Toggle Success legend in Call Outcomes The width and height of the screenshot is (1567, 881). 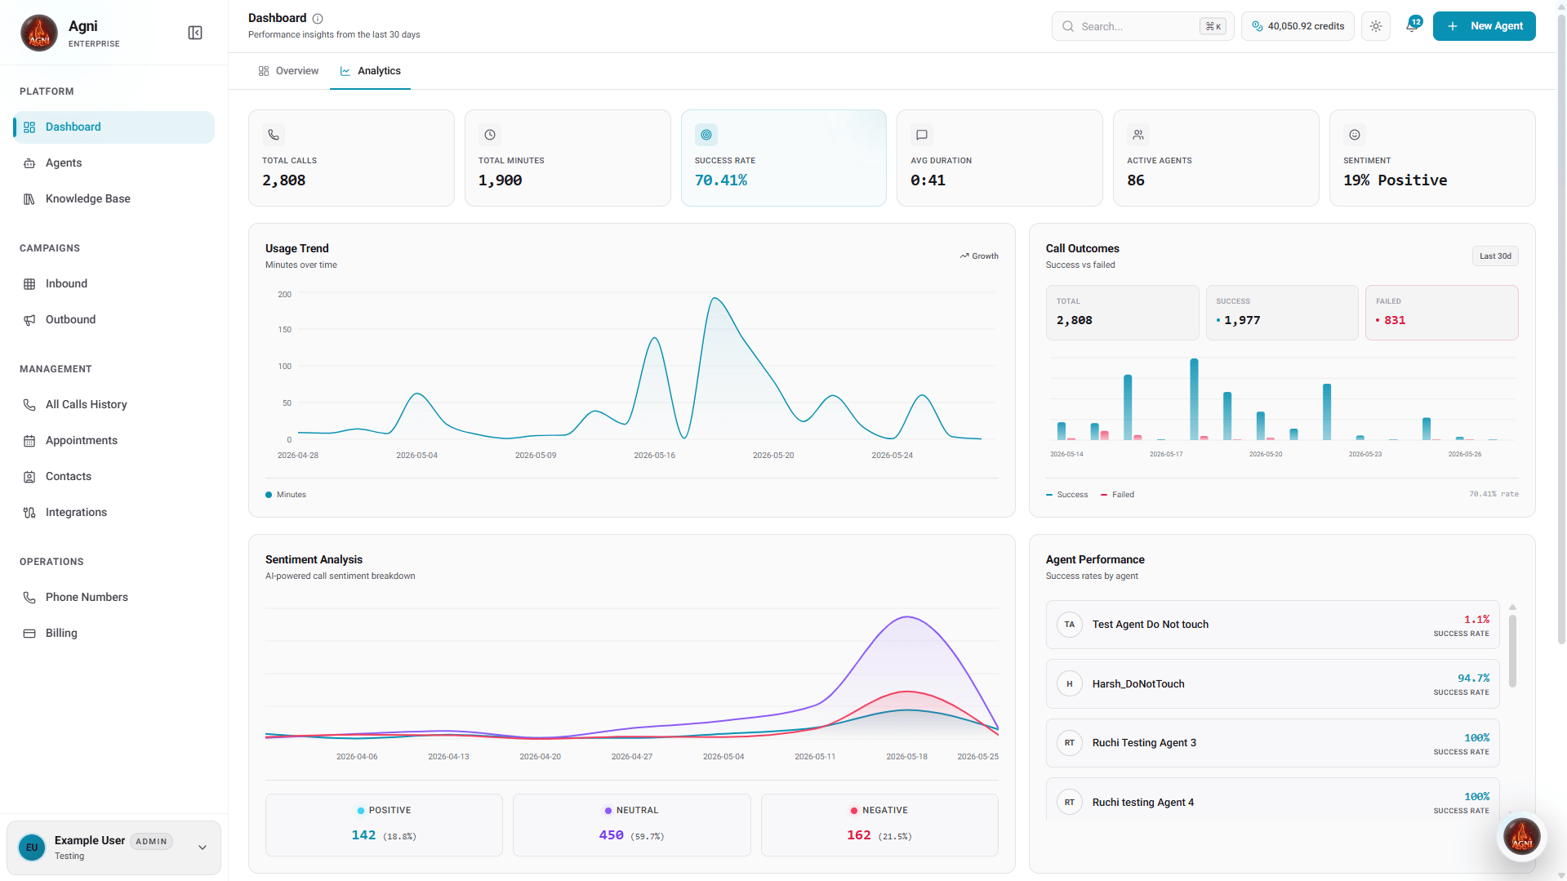pos(1067,495)
